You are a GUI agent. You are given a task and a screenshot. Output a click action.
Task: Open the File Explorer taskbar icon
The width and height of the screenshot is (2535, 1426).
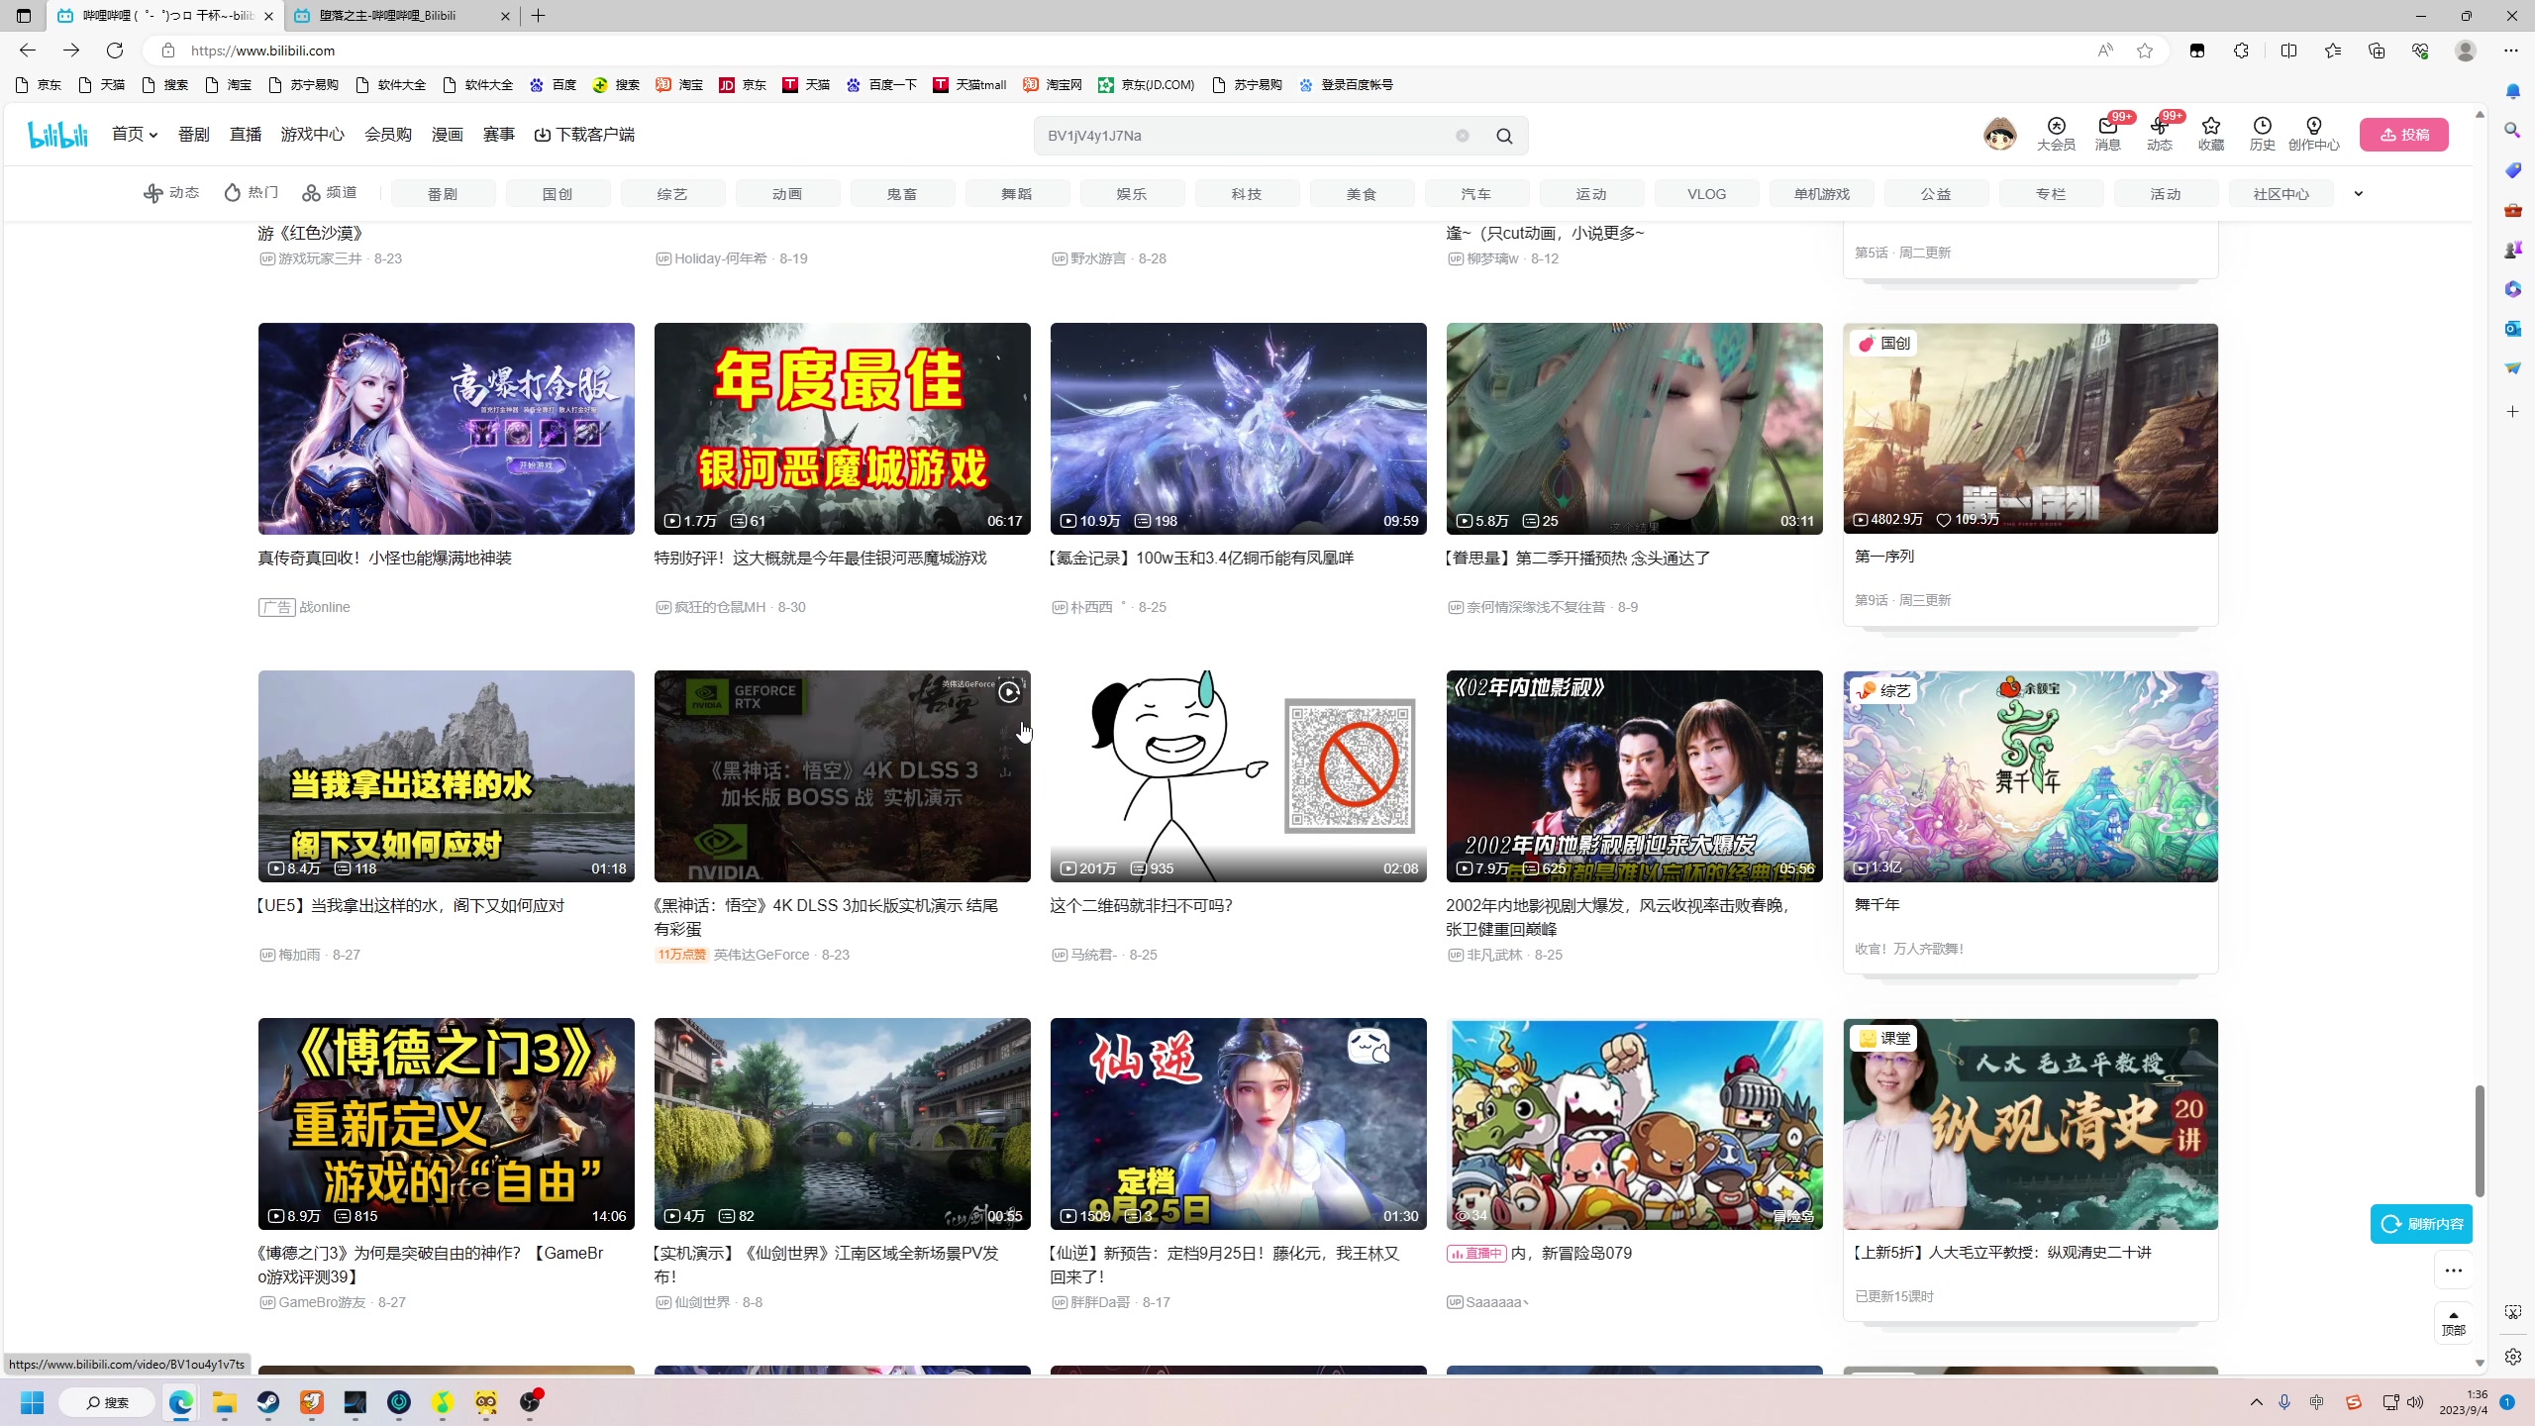click(x=225, y=1402)
